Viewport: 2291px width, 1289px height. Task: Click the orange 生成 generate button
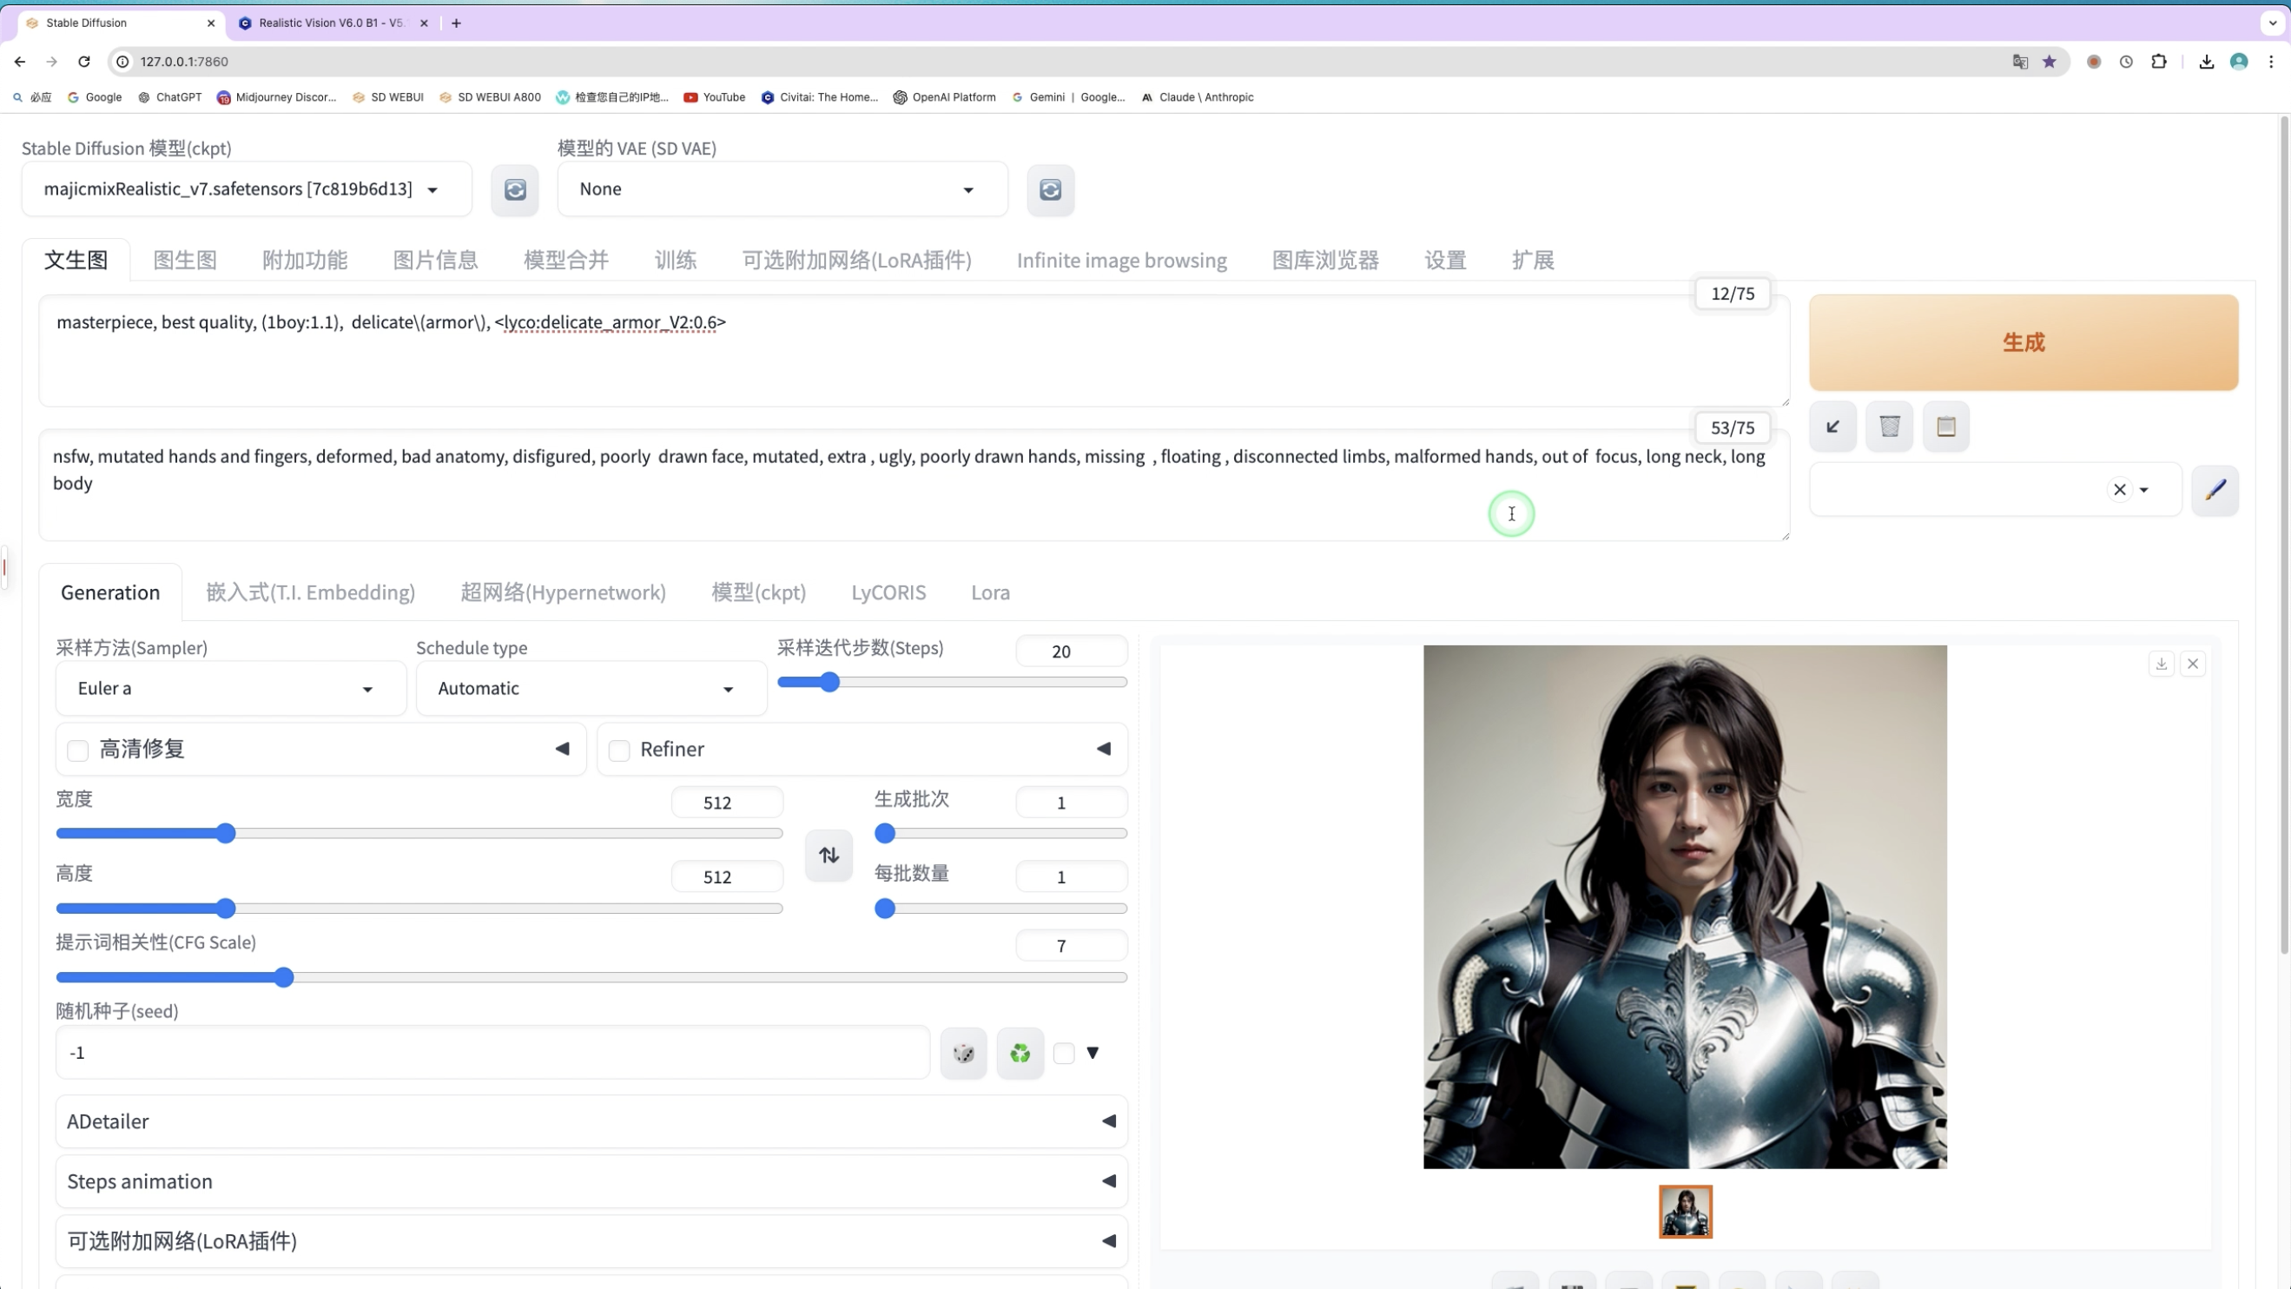pos(2024,342)
